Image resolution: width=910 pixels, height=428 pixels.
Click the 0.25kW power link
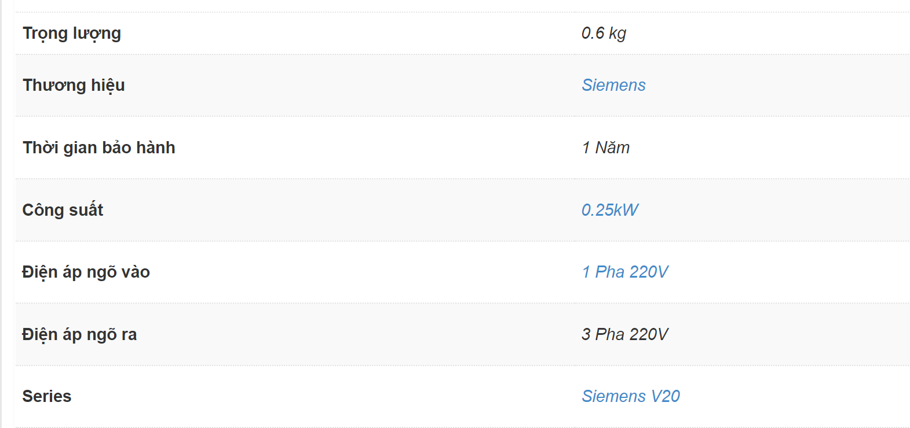pos(610,210)
